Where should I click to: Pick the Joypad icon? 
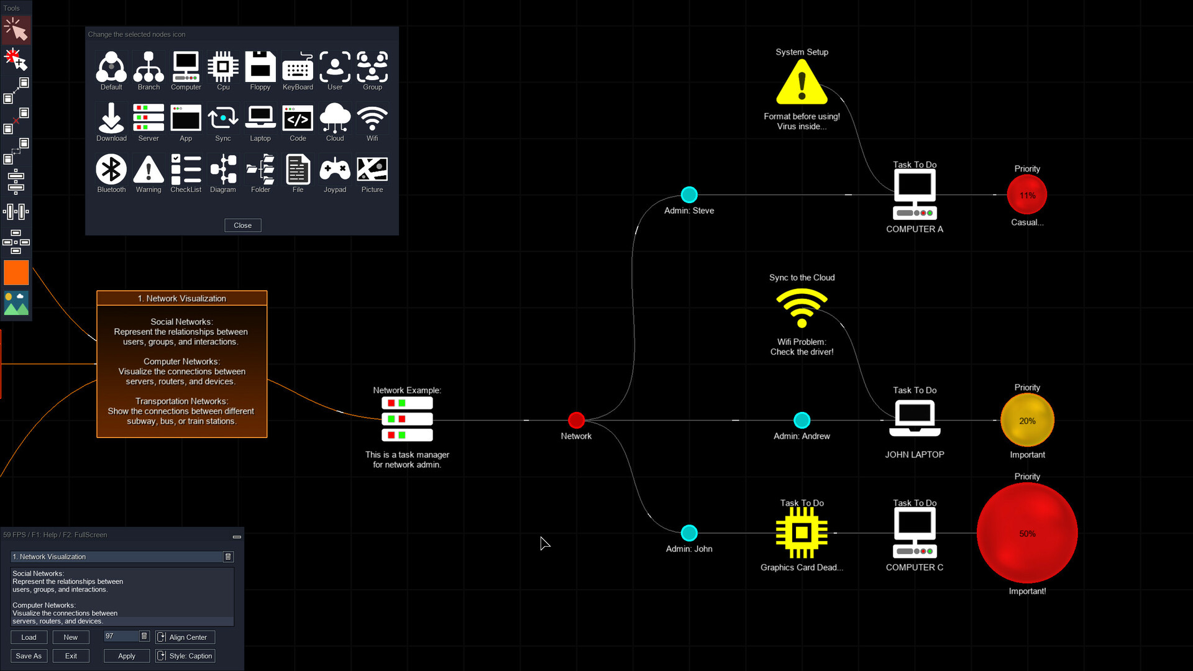[x=335, y=169]
